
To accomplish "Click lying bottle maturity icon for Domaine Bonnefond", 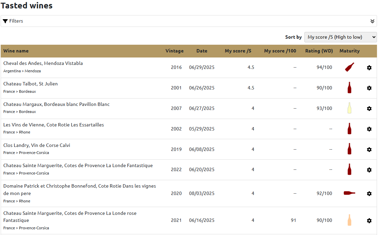I will pos(349,193).
